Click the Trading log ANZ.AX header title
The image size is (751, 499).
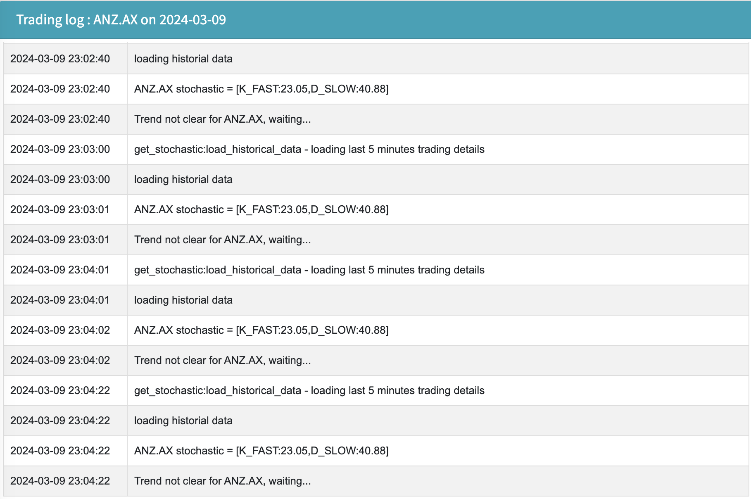pos(121,20)
